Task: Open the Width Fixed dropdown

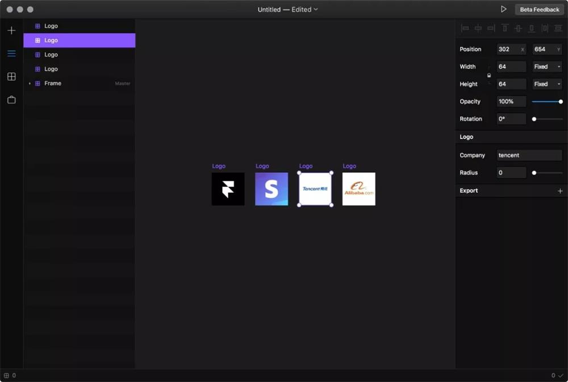Action: (x=547, y=67)
